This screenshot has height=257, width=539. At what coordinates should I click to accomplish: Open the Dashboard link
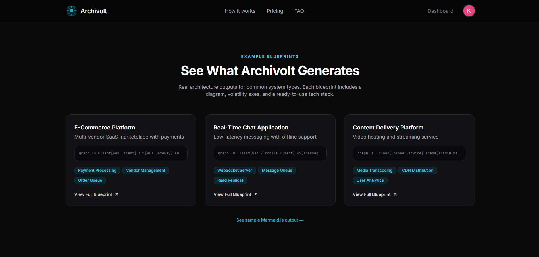[x=440, y=11]
